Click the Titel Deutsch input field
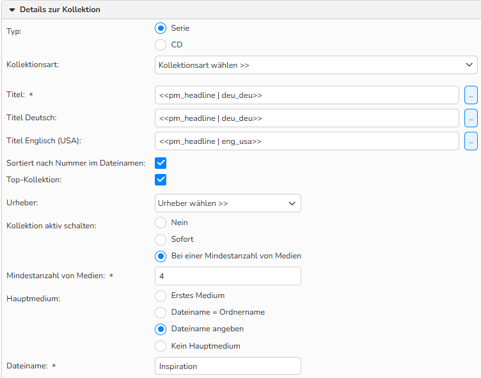481x378 pixels. point(307,118)
